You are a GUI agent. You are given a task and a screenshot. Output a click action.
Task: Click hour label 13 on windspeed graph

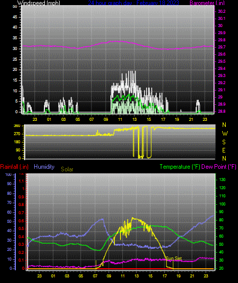pyautogui.click(x=134, y=119)
